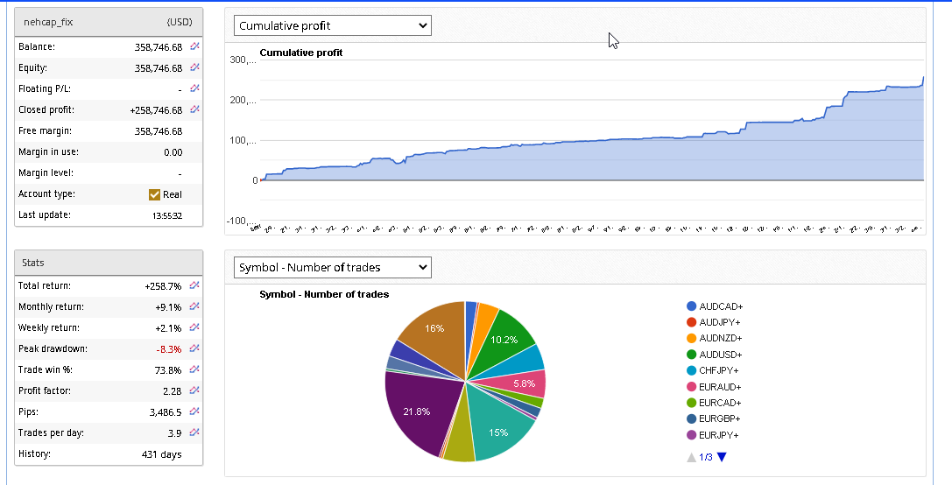The image size is (952, 485).
Task: Open the Monthly return chart icon
Action: [x=194, y=306]
